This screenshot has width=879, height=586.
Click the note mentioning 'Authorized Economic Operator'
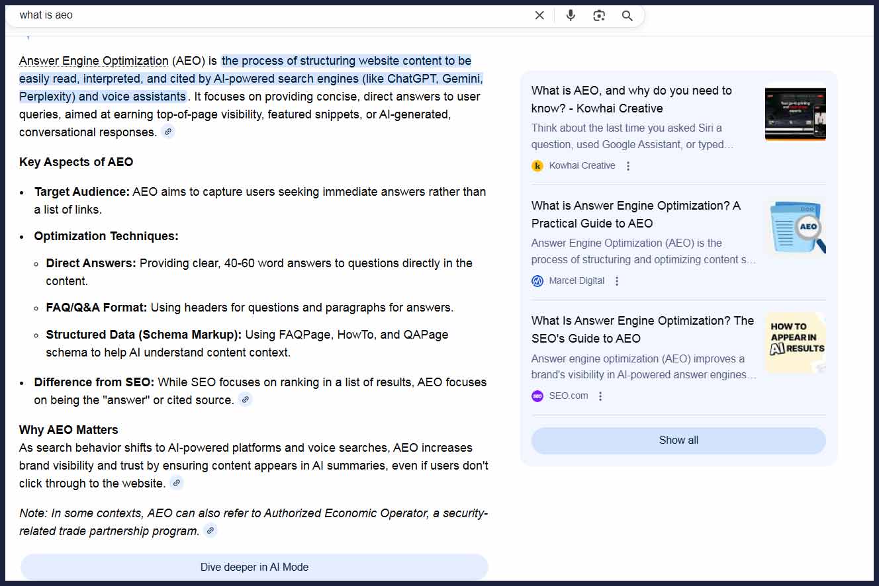pos(254,522)
